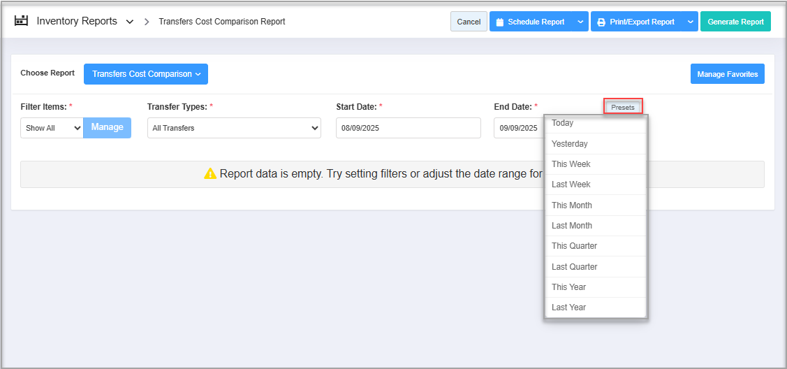
Task: Click the yellow warning triangle icon
Action: 210,174
